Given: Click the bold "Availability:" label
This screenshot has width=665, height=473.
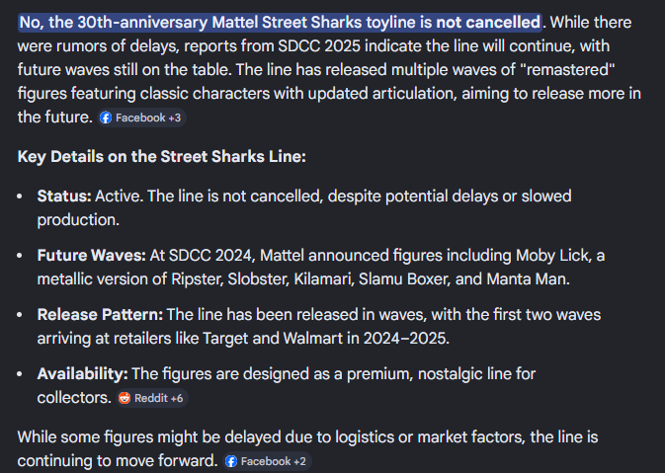Looking at the screenshot, I should pos(82,374).
